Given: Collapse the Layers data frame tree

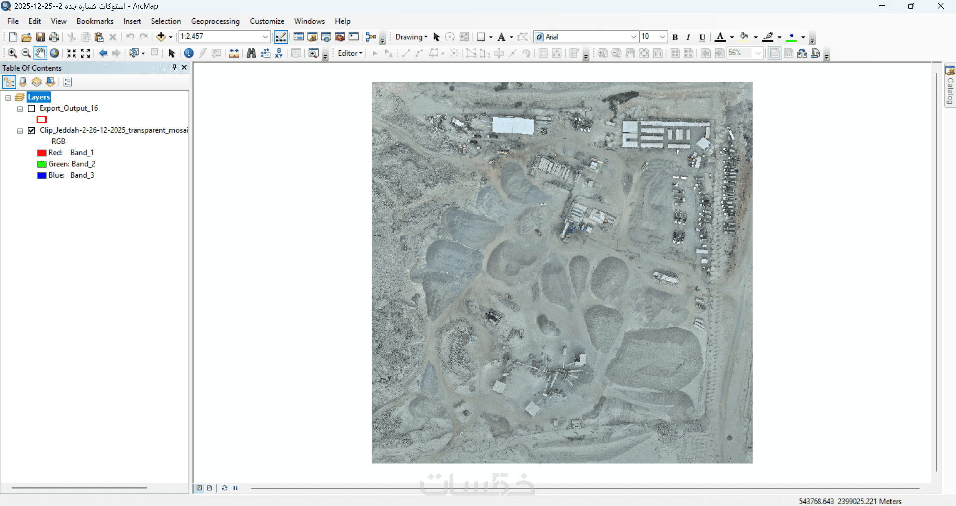Looking at the screenshot, I should 8,98.
